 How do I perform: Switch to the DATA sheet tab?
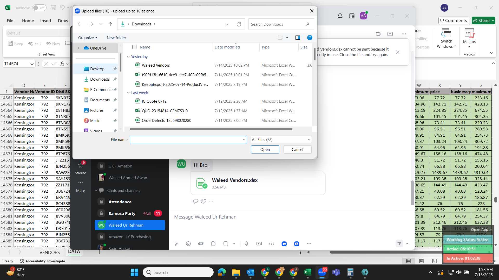74,252
